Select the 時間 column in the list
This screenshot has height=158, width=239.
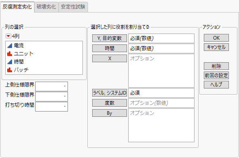tap(44, 62)
